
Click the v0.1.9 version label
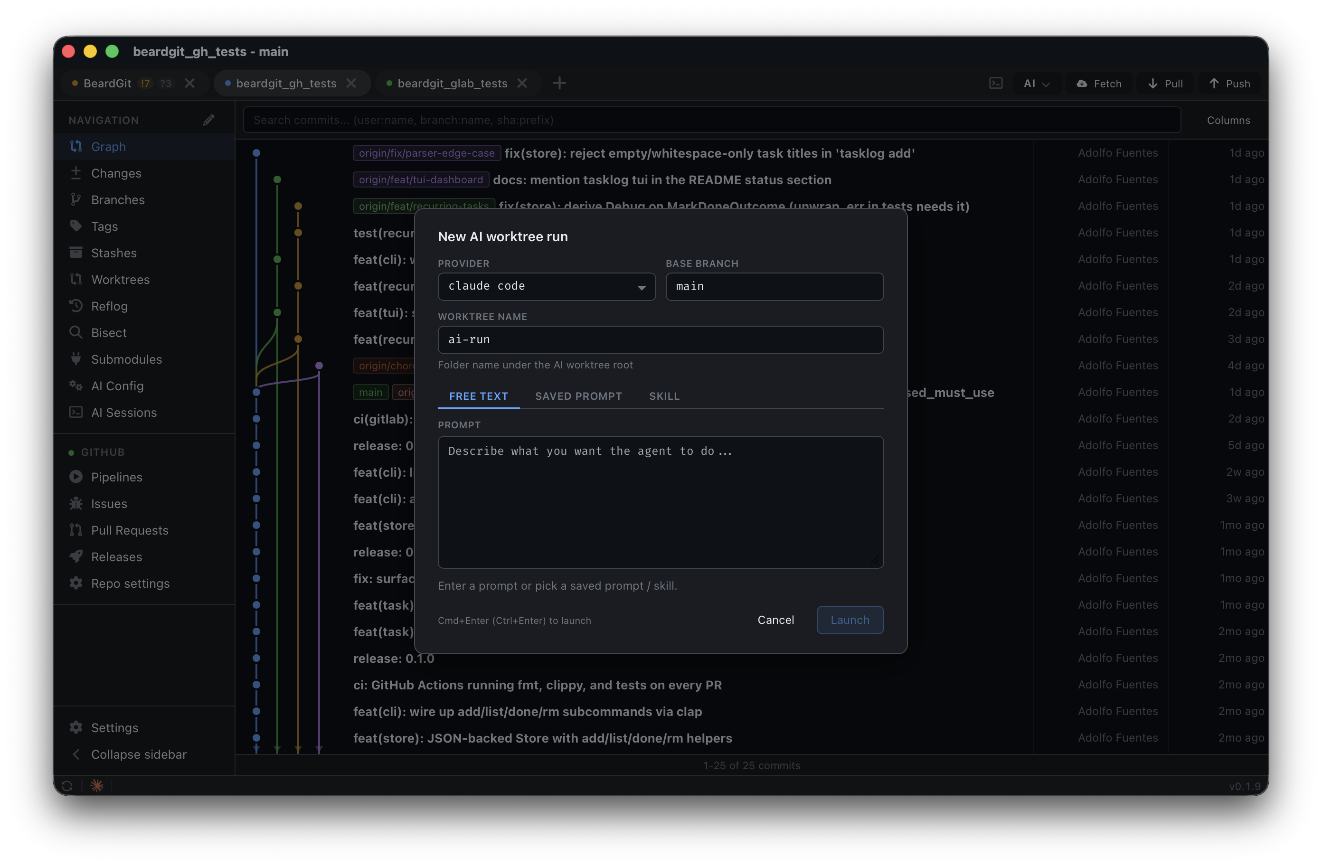(1244, 787)
